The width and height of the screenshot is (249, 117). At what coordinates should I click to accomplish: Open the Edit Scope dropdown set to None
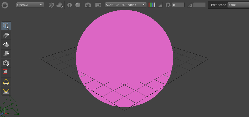238,5
